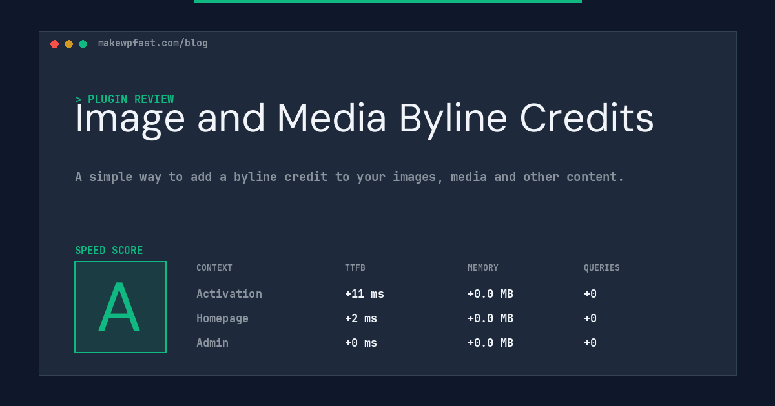
Task: Click the Activation memory +0.0 MB value
Action: (x=490, y=294)
